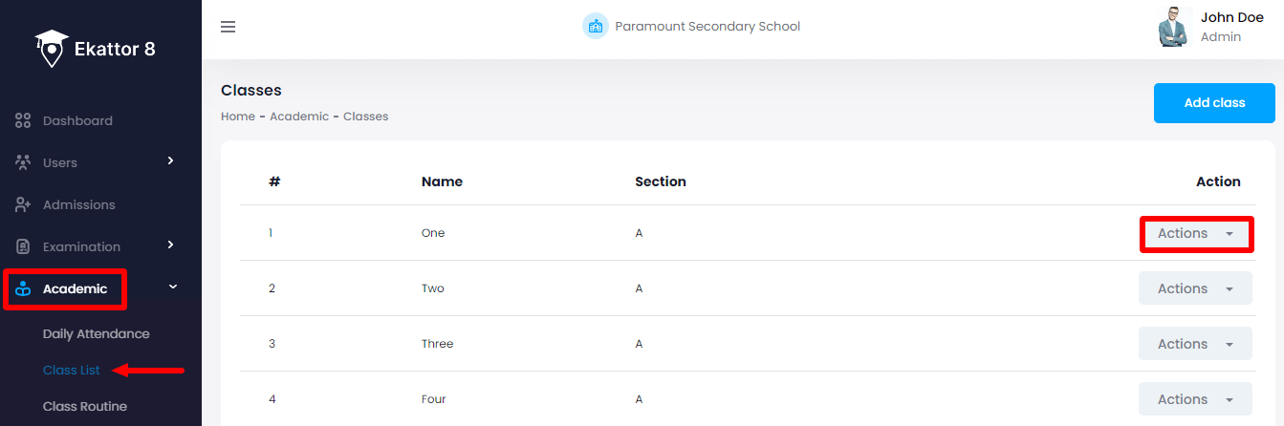This screenshot has height=426, width=1284.
Task: Open Actions dropdown for class One
Action: click(x=1195, y=233)
